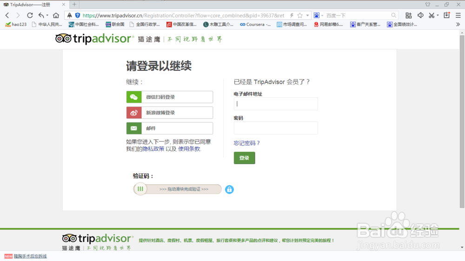Click the verification slider handle
Screen dimensions: 465x261
(140, 189)
